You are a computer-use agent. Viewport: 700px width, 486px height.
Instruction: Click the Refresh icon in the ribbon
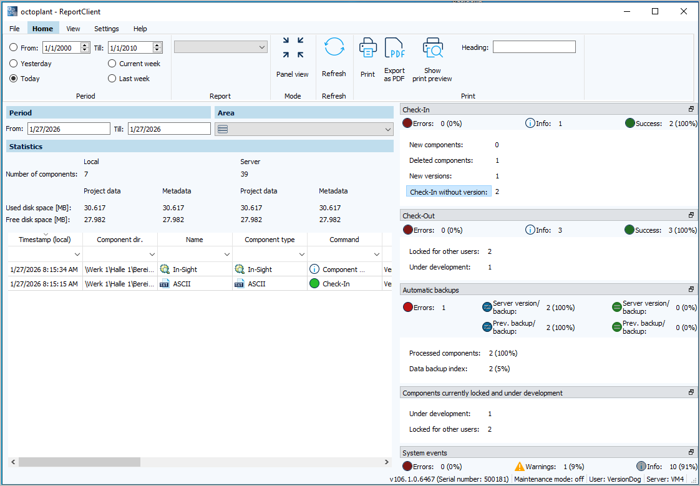pyautogui.click(x=334, y=47)
